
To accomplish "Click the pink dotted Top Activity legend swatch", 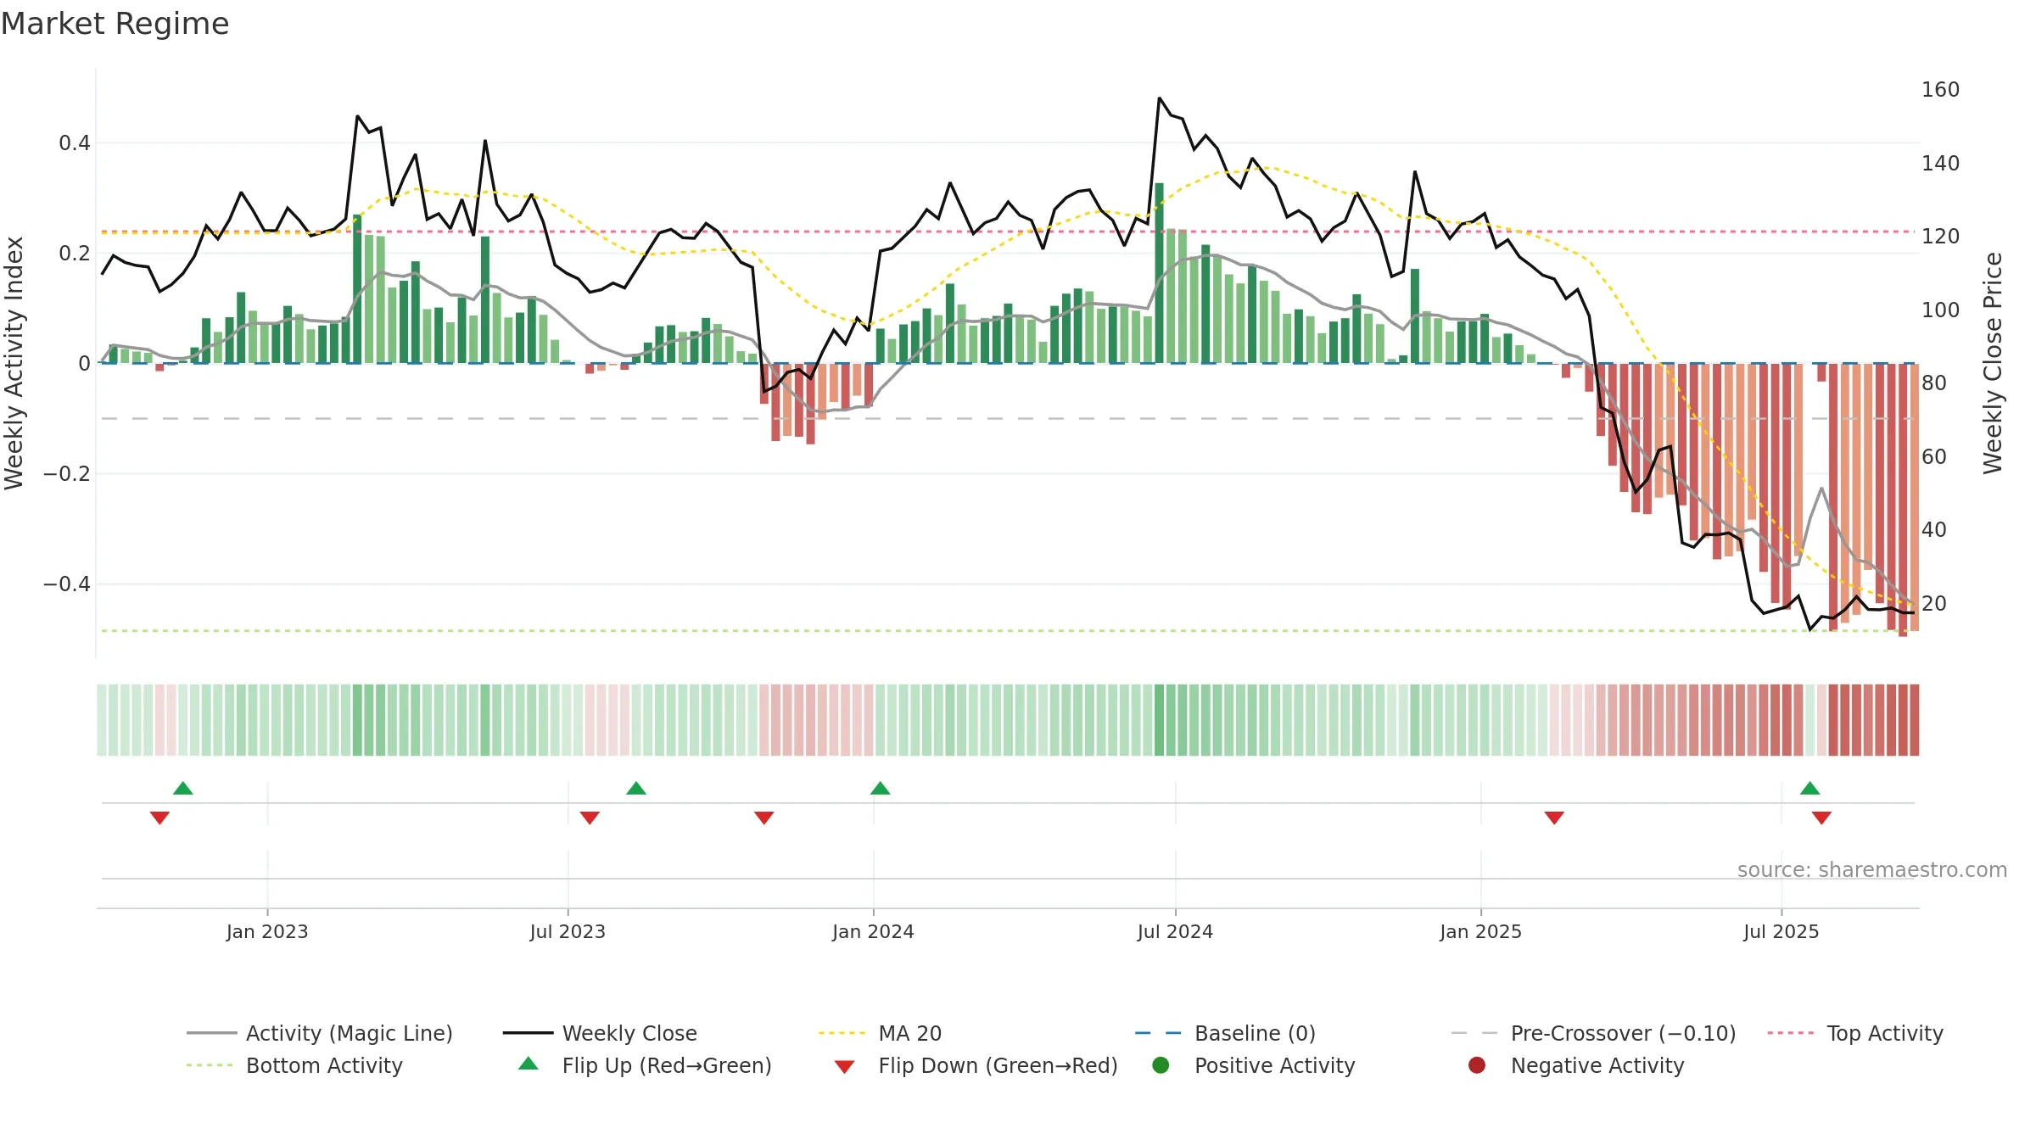I will 1791,1033.
